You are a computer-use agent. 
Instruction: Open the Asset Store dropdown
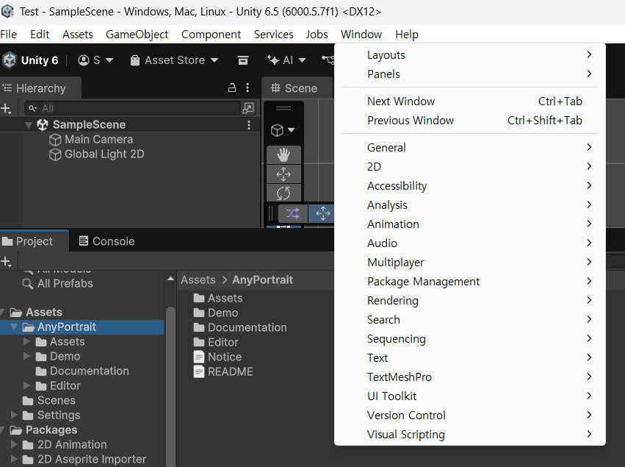tap(174, 60)
